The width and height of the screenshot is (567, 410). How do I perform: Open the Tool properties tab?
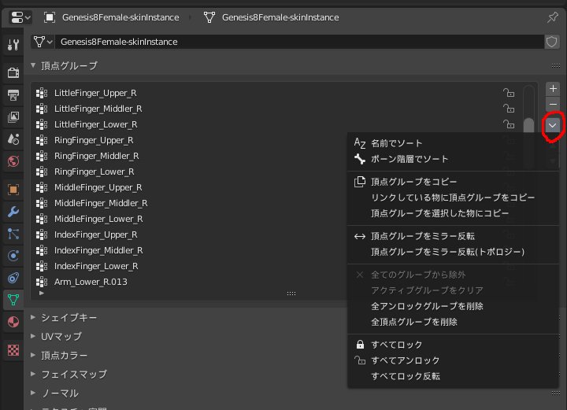click(x=13, y=45)
